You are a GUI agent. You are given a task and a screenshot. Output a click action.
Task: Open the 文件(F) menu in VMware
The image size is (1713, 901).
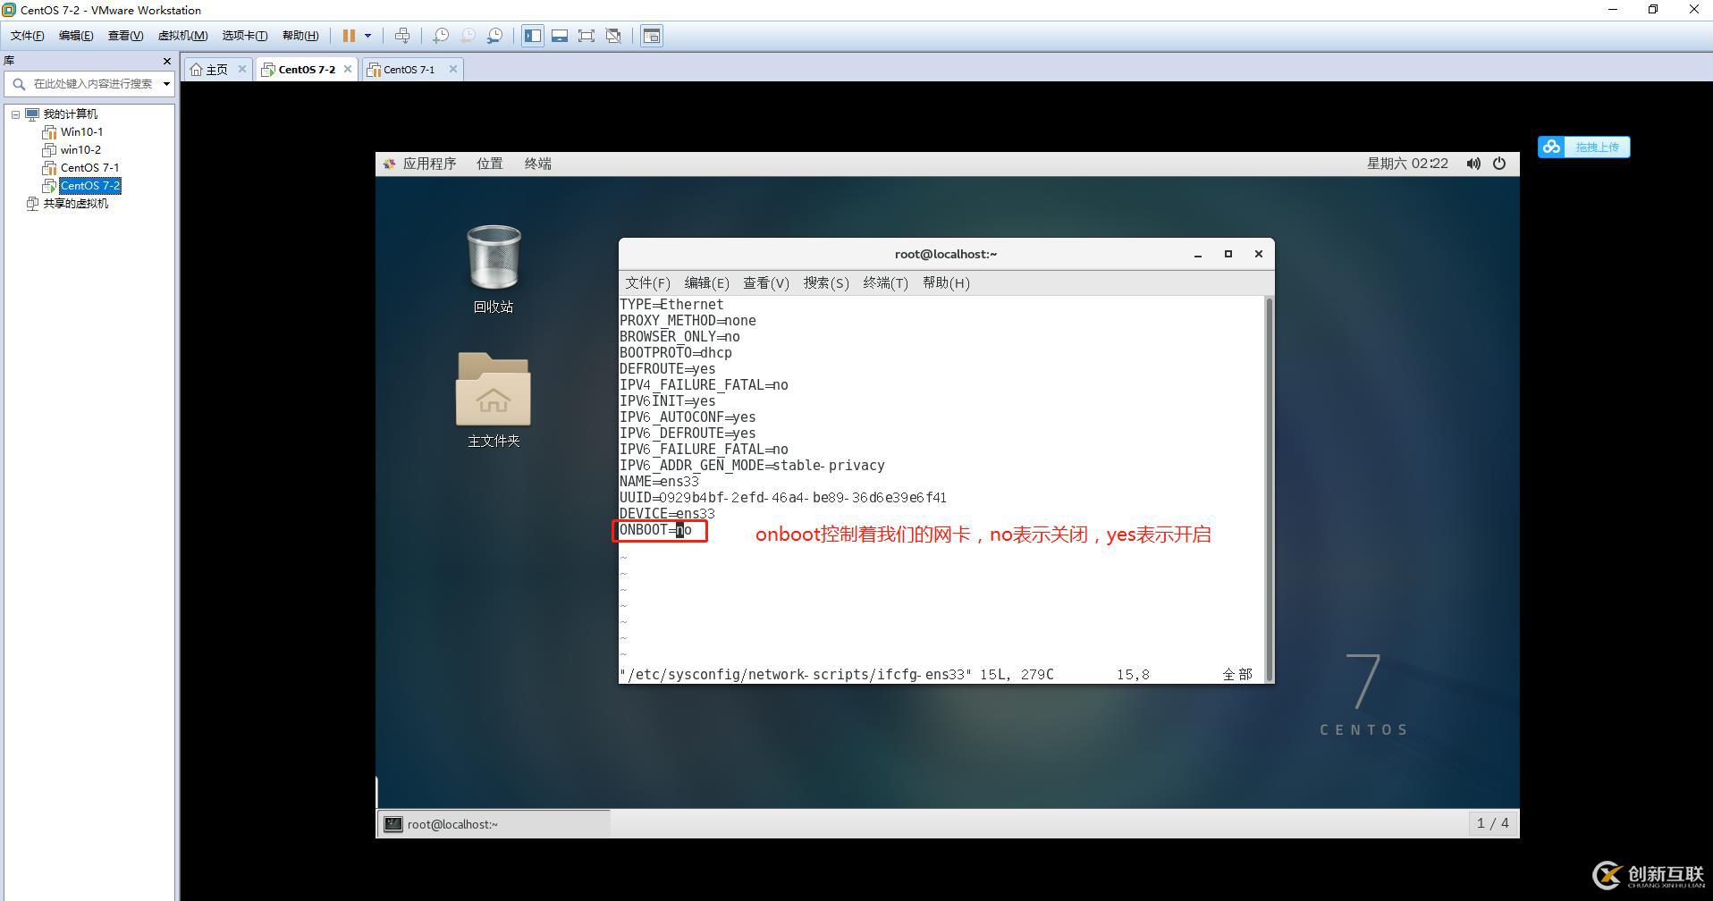28,36
